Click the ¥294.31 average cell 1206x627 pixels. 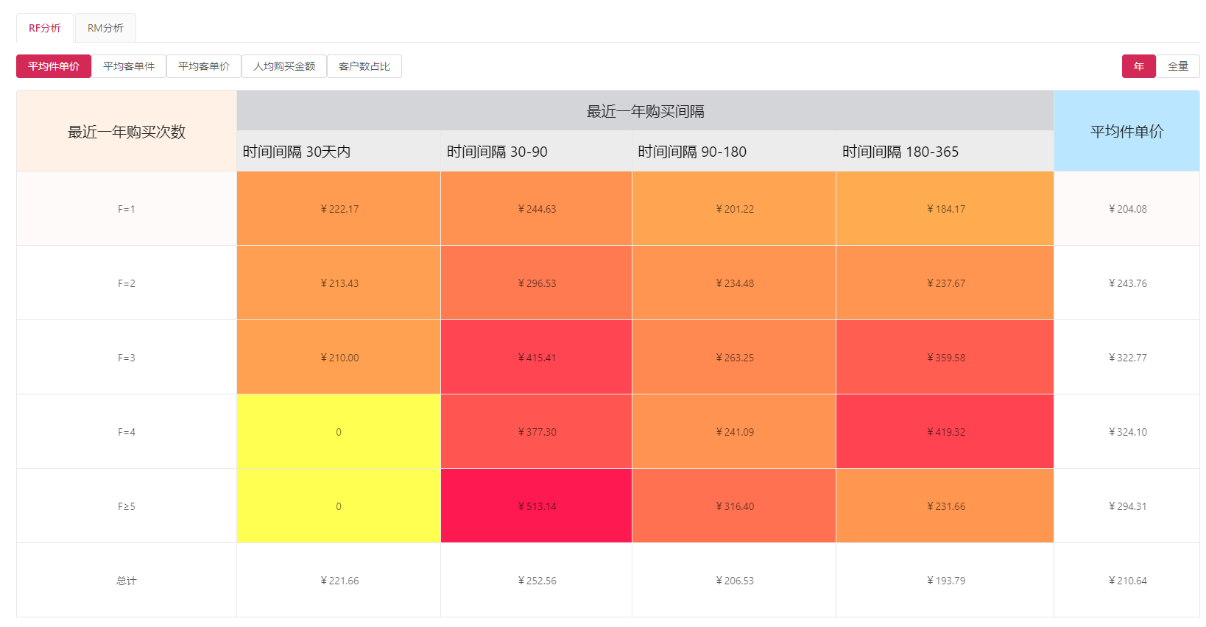click(x=1126, y=506)
